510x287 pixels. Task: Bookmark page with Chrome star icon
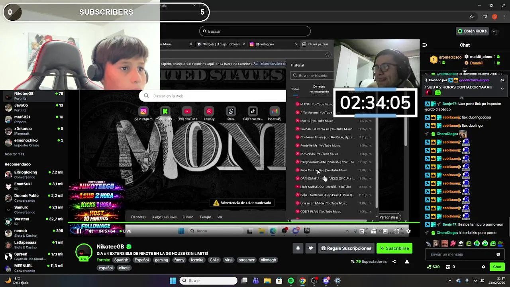(x=472, y=17)
